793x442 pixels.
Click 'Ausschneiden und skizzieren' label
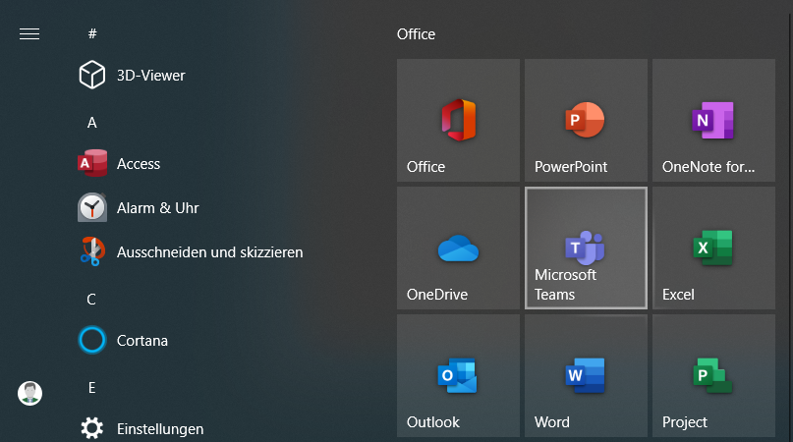(210, 251)
